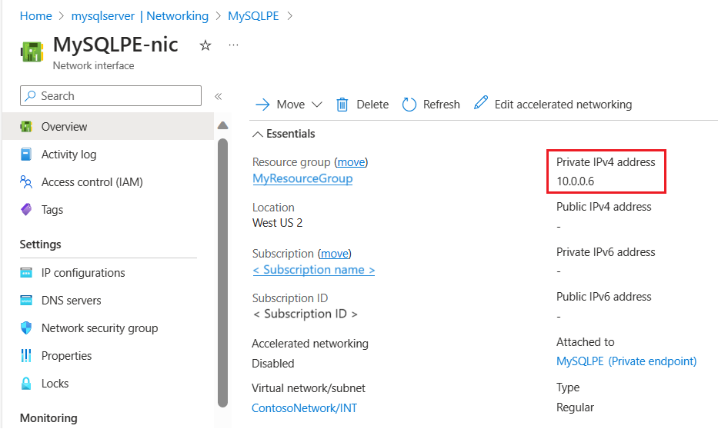Image resolution: width=718 pixels, height=429 pixels.
Task: Click the Refresh circular arrow icon
Action: point(409,105)
